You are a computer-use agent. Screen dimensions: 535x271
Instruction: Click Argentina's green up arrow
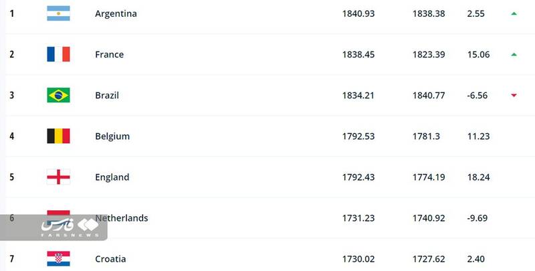pos(514,13)
